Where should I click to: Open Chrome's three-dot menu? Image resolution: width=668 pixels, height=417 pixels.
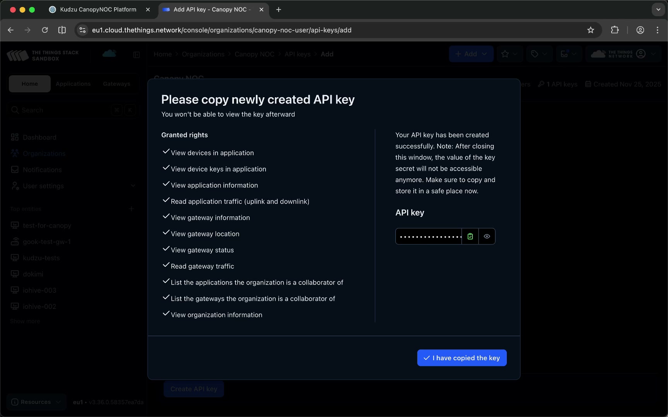[658, 30]
